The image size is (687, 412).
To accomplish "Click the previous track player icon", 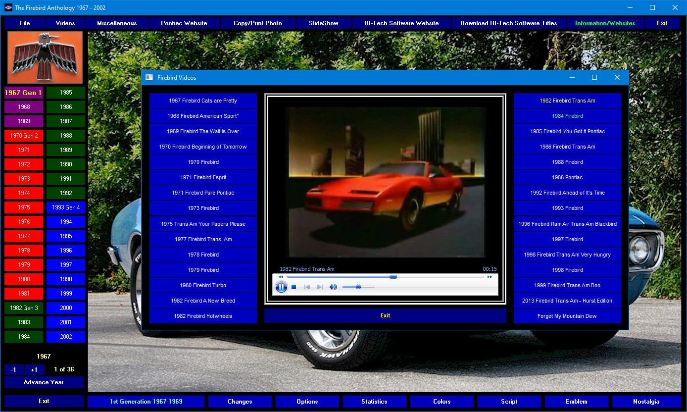I will coord(307,287).
